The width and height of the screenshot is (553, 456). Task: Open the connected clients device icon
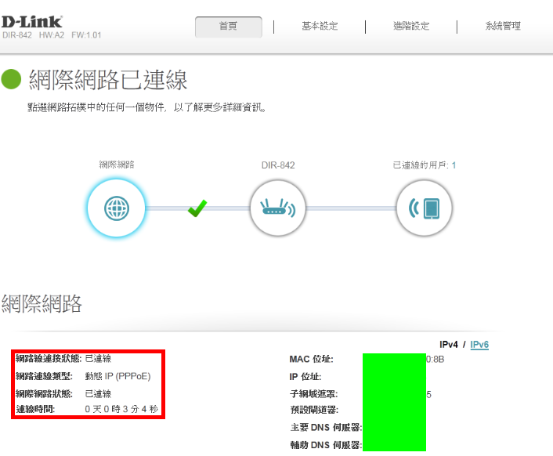424,208
